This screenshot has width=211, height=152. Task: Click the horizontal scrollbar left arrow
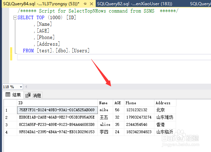26,87
